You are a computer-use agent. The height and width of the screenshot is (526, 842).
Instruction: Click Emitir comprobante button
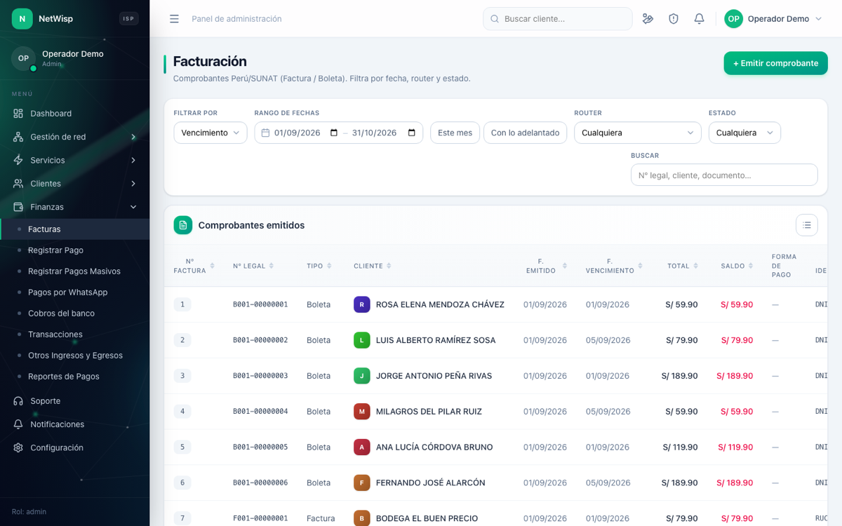[776, 63]
